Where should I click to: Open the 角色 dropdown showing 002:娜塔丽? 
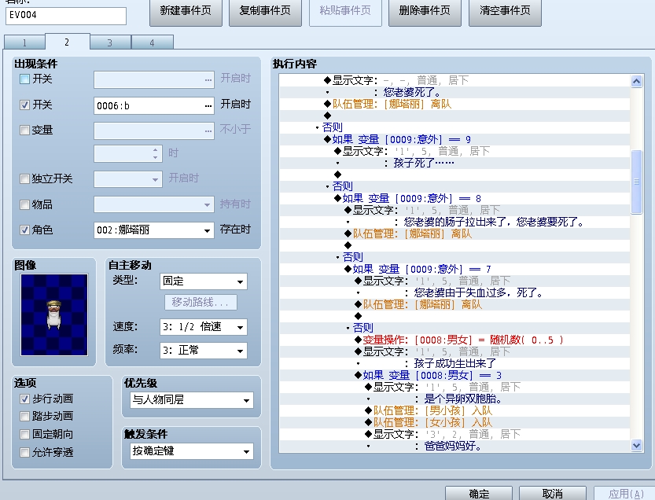(154, 230)
